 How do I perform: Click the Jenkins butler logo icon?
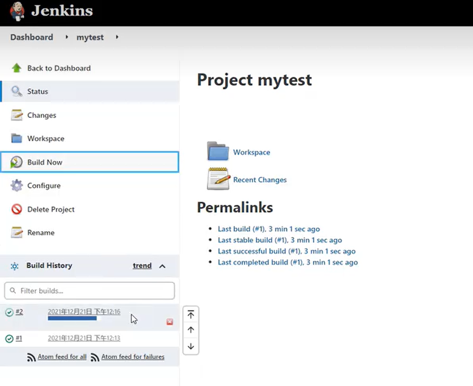coord(17,12)
